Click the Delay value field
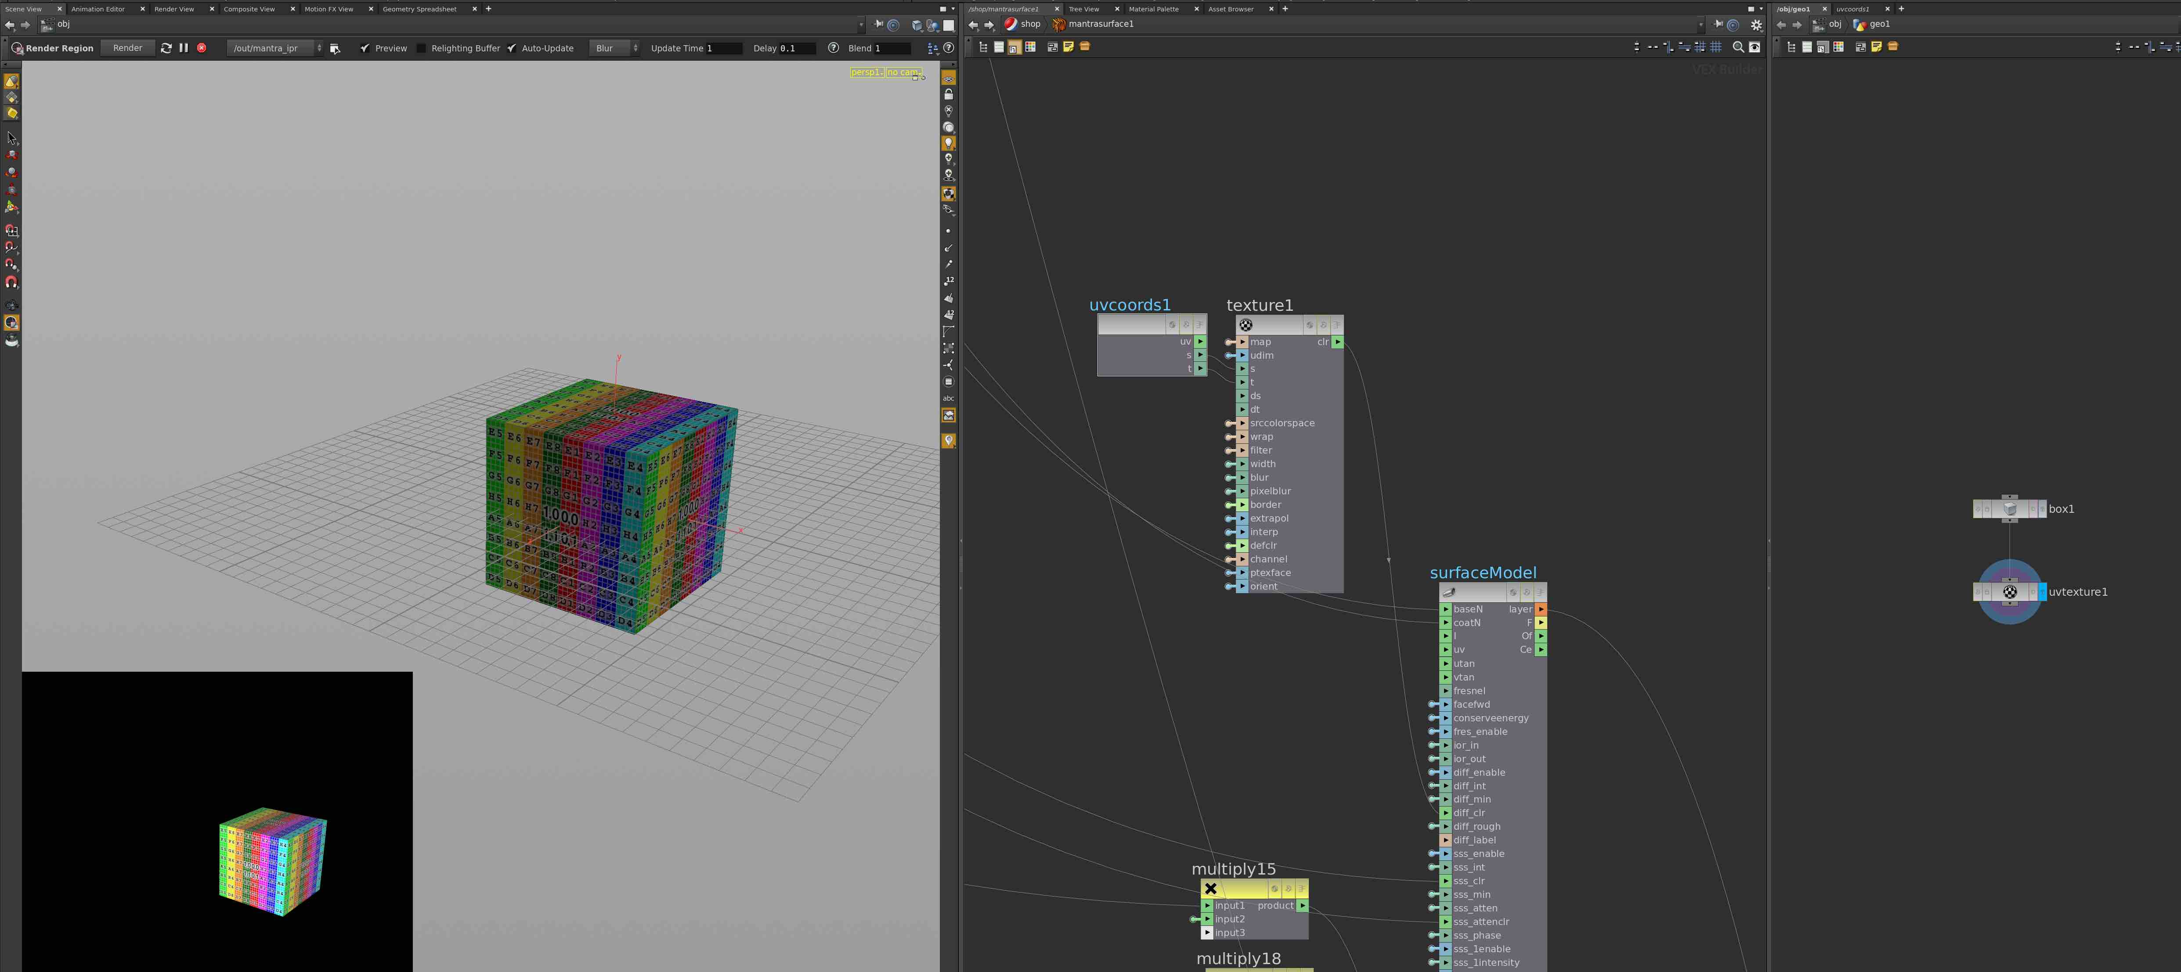This screenshot has width=2181, height=972. [x=797, y=48]
